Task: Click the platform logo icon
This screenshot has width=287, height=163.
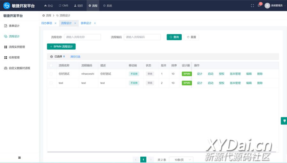Action: (x=7, y=6)
